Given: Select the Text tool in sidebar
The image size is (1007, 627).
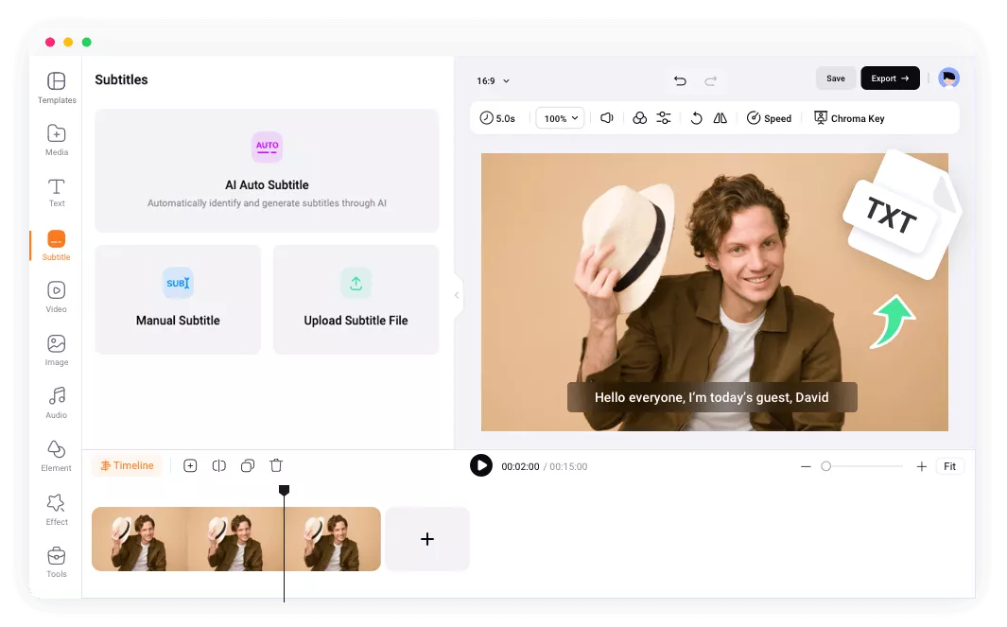Looking at the screenshot, I should pos(57,191).
